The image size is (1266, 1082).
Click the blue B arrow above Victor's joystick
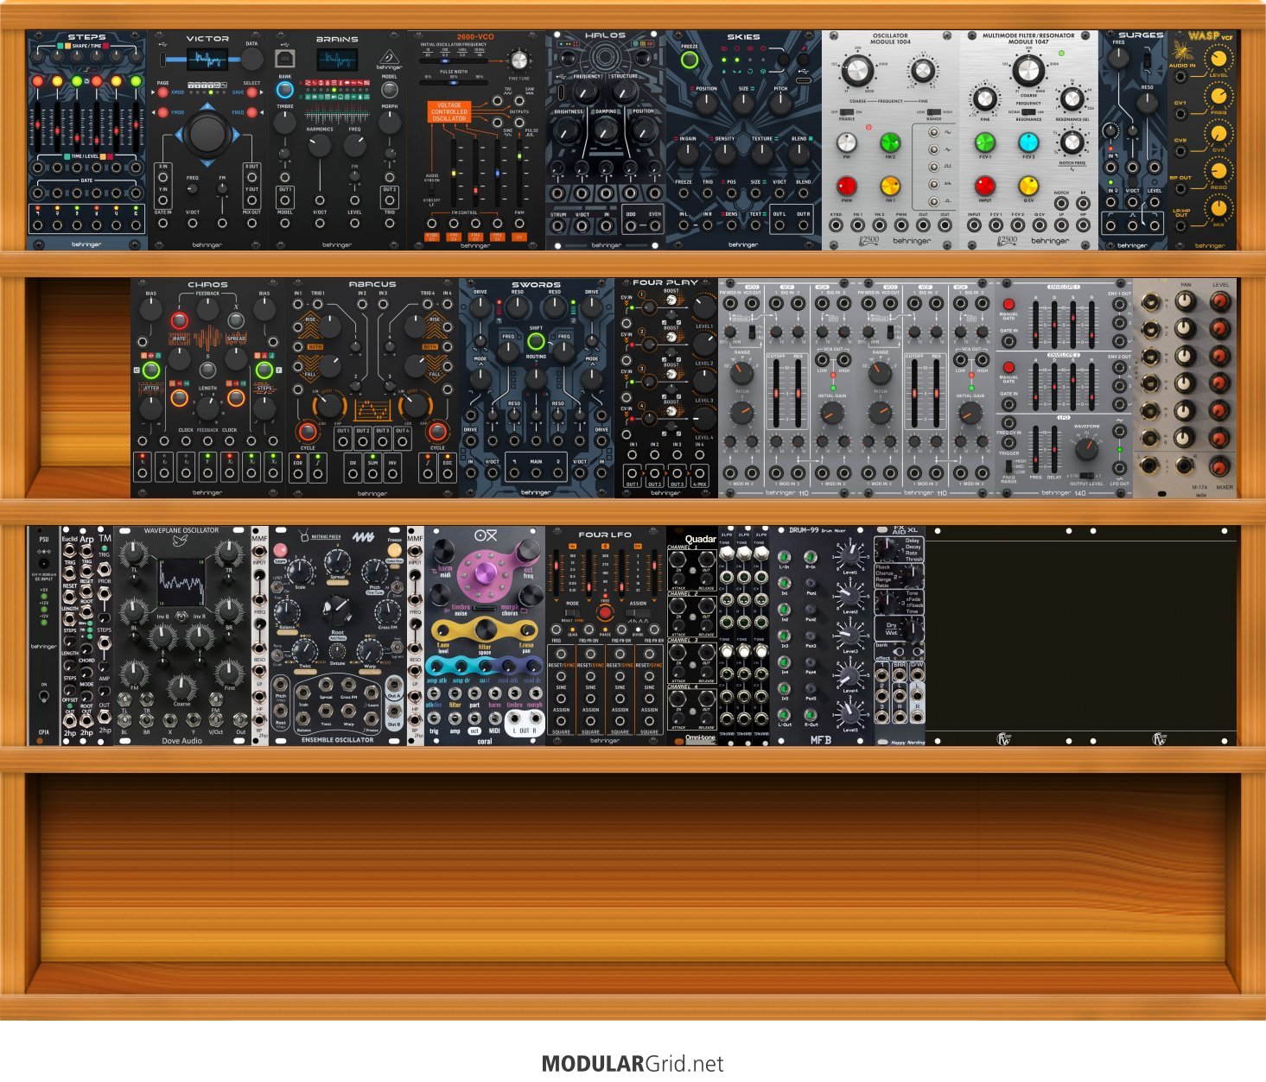(x=206, y=108)
